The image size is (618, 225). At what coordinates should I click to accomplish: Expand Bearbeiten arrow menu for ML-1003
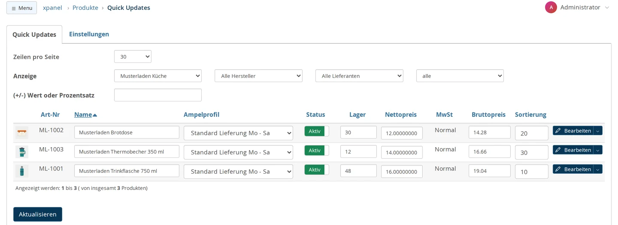pos(598,150)
